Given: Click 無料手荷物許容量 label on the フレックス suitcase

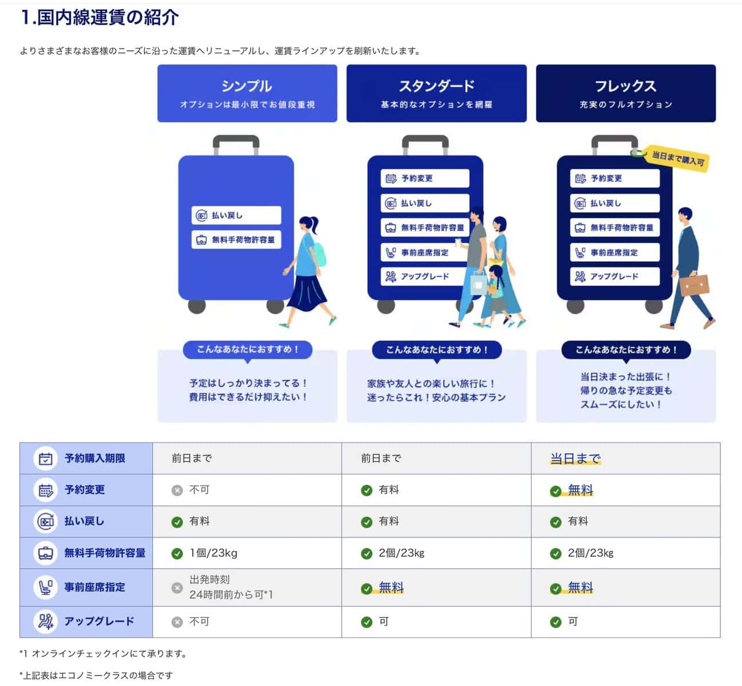Looking at the screenshot, I should click(622, 228).
